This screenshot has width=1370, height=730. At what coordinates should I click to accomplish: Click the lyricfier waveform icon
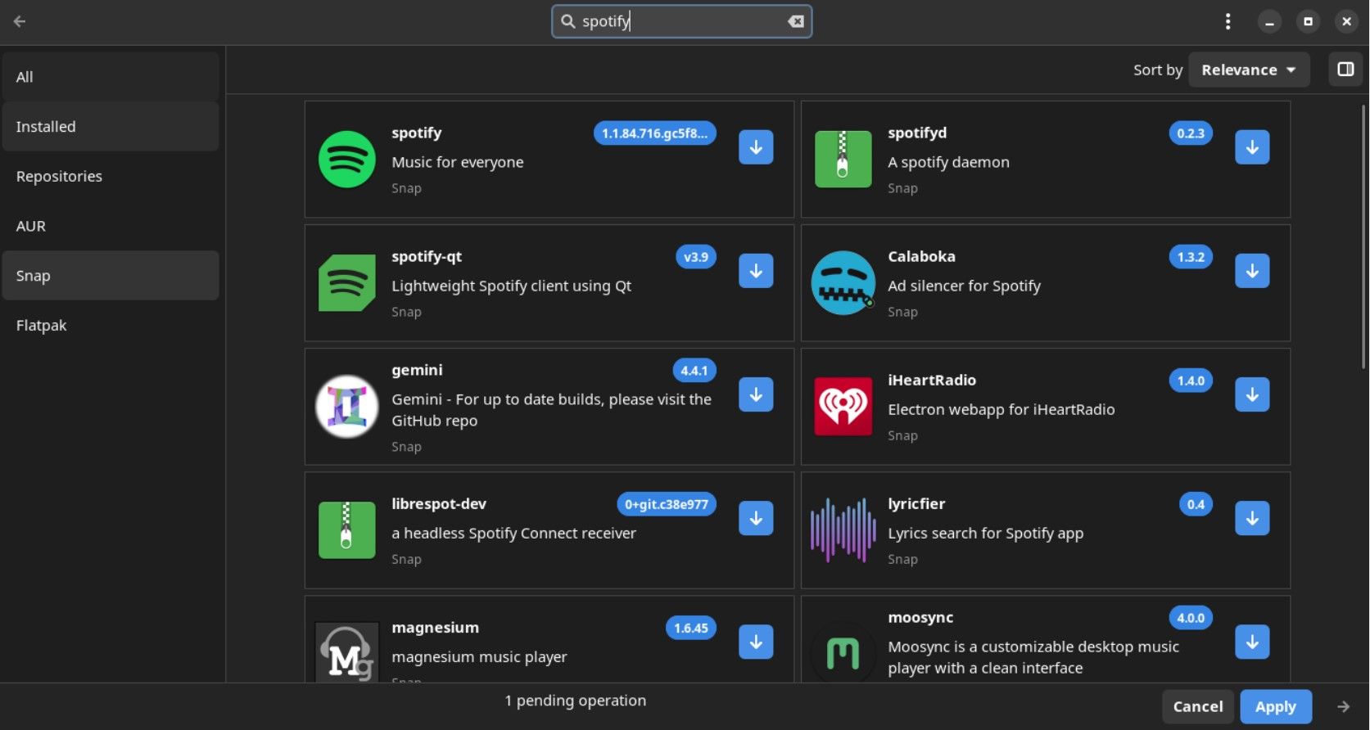[843, 530]
